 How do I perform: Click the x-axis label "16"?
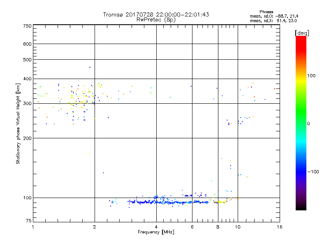coord(280,227)
